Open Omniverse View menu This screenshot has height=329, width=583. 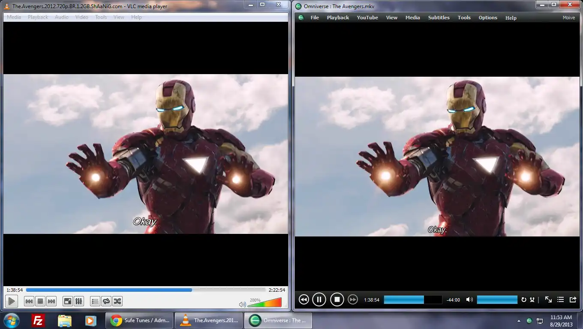pyautogui.click(x=392, y=18)
